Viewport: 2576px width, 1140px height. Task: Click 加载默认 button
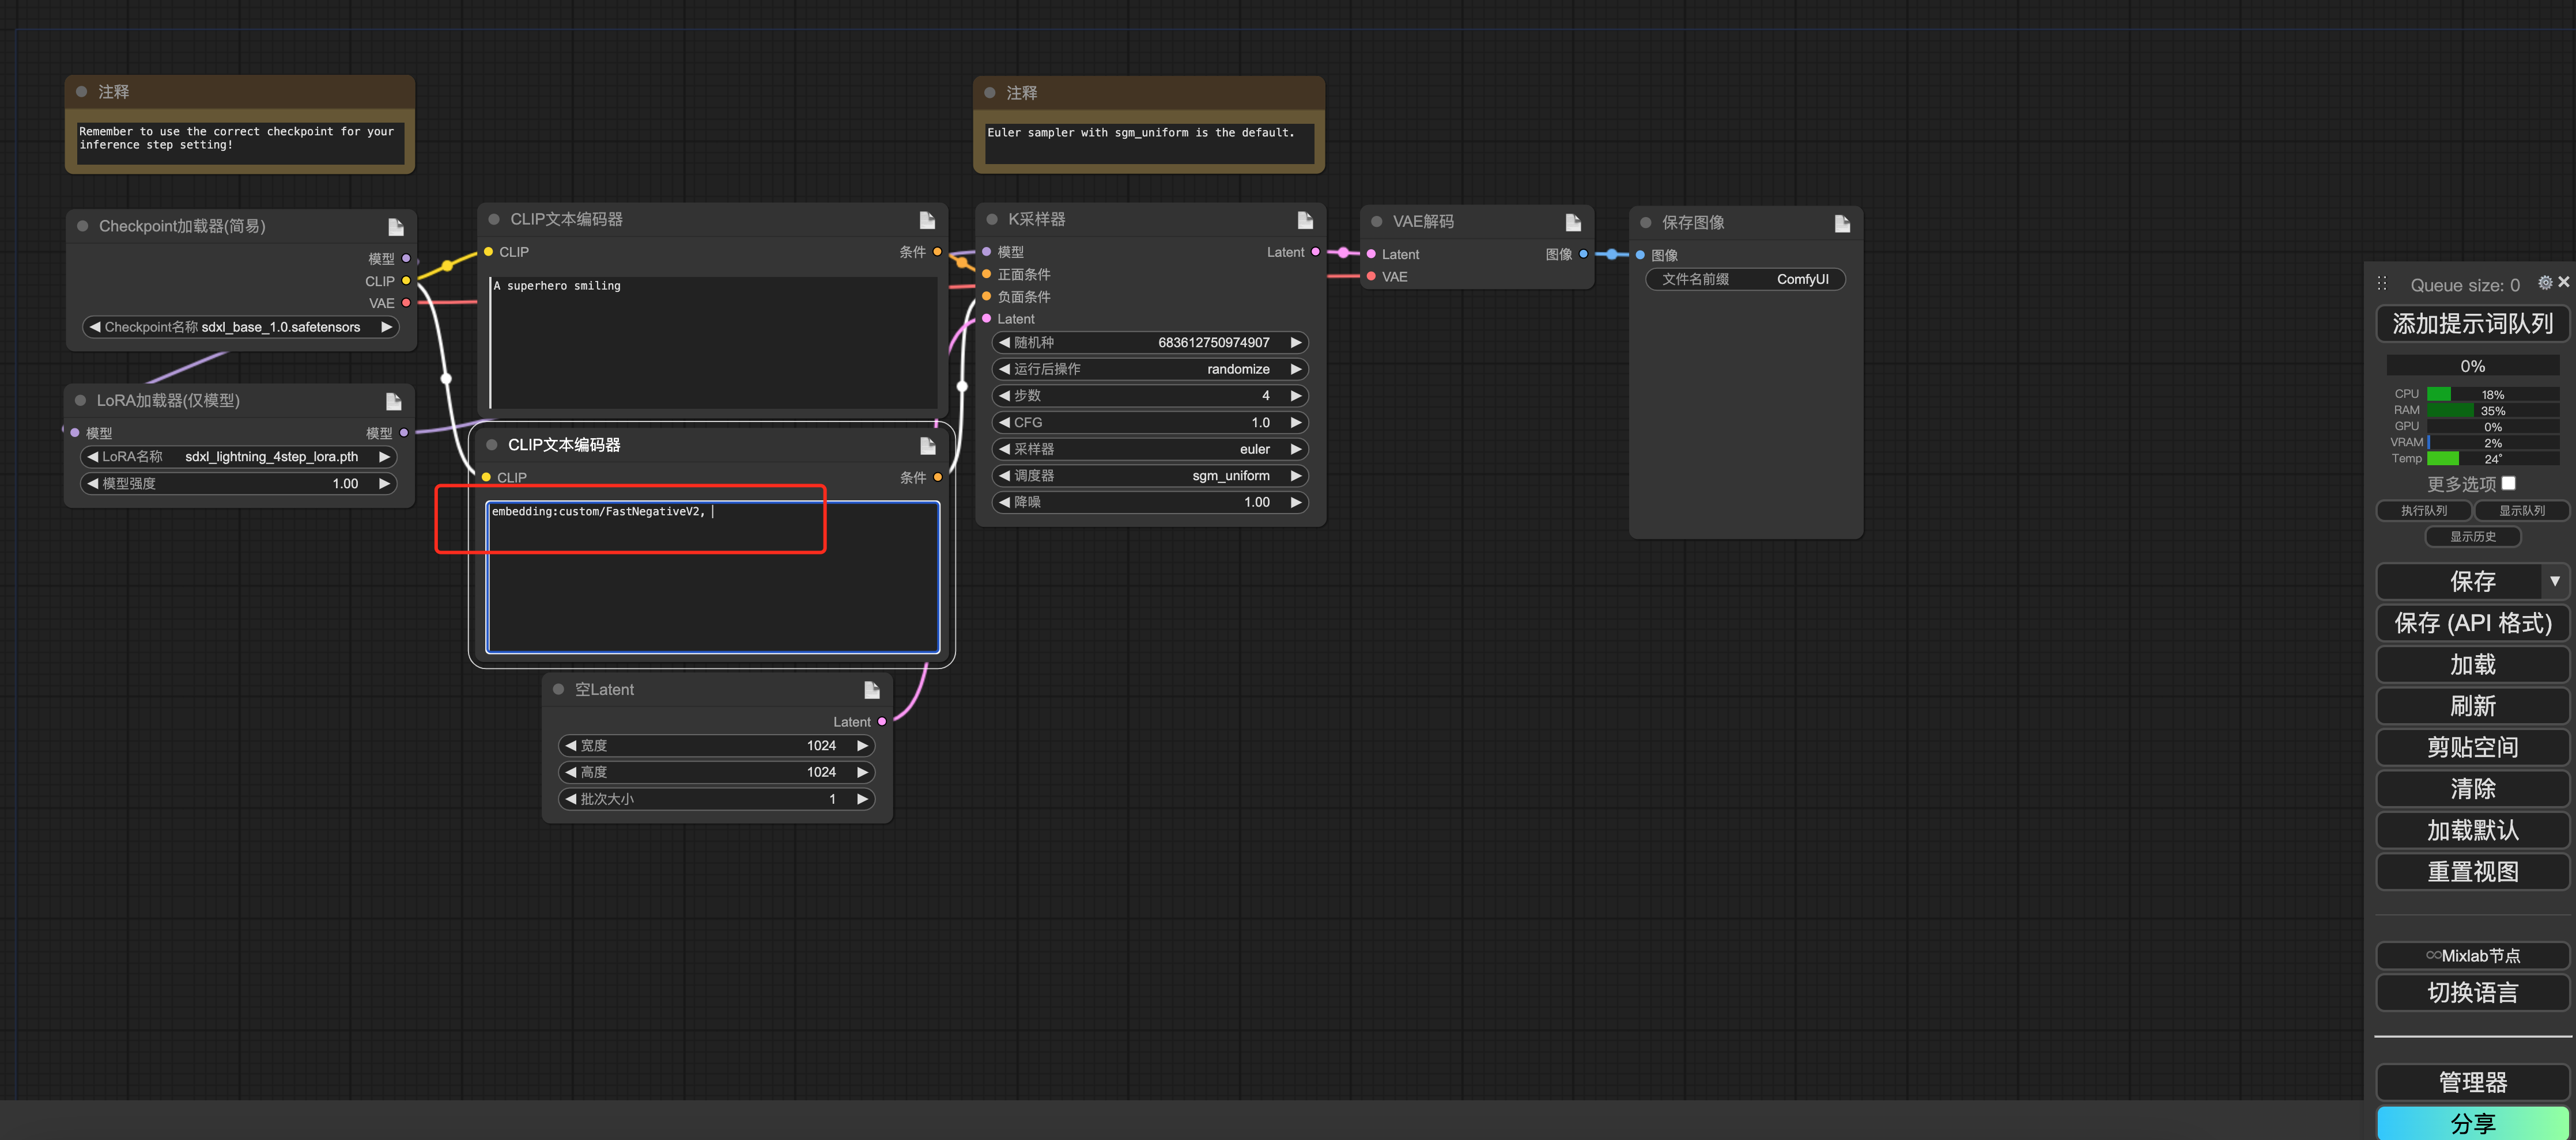click(x=2472, y=831)
